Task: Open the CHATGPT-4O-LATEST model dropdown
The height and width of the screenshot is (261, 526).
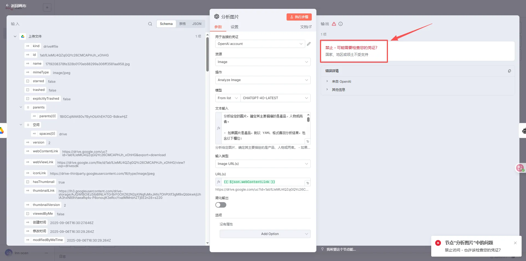Action: click(x=275, y=98)
